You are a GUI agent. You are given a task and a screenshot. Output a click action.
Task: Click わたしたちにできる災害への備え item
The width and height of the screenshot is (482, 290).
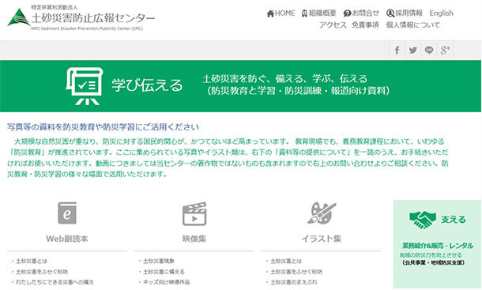pyautogui.click(x=55, y=282)
